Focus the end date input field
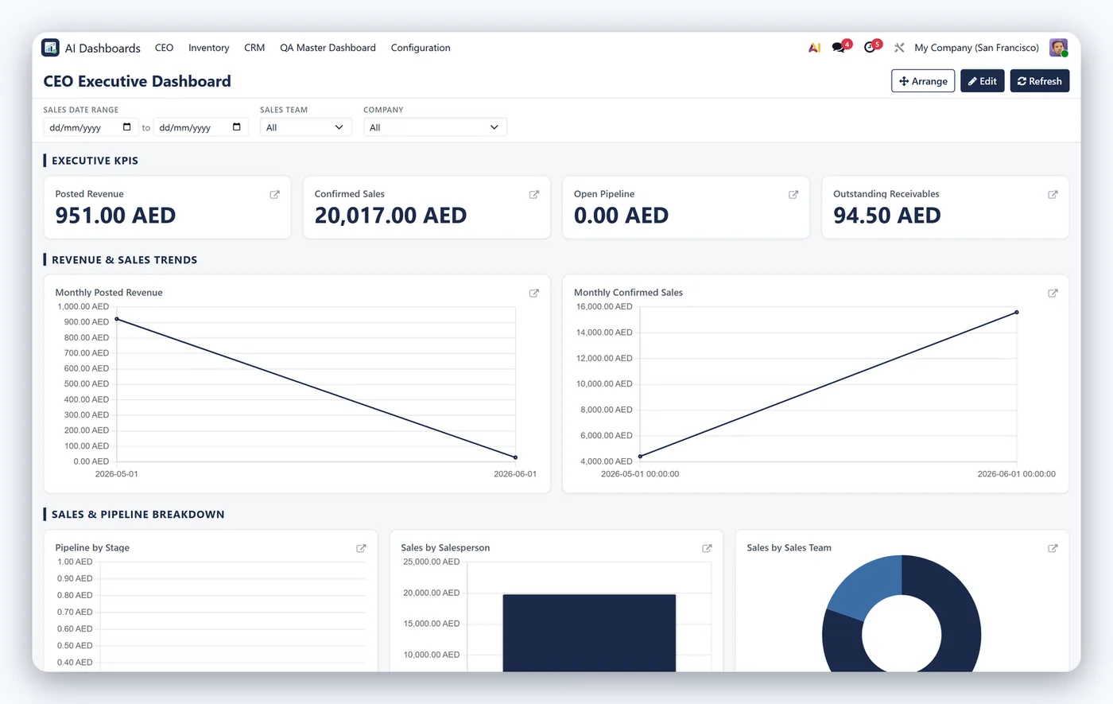The image size is (1113, 704). point(200,127)
